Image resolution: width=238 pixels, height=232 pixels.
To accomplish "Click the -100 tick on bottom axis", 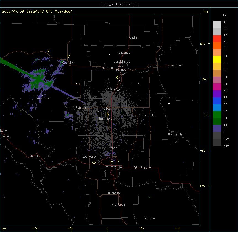I will tap(35, 228).
